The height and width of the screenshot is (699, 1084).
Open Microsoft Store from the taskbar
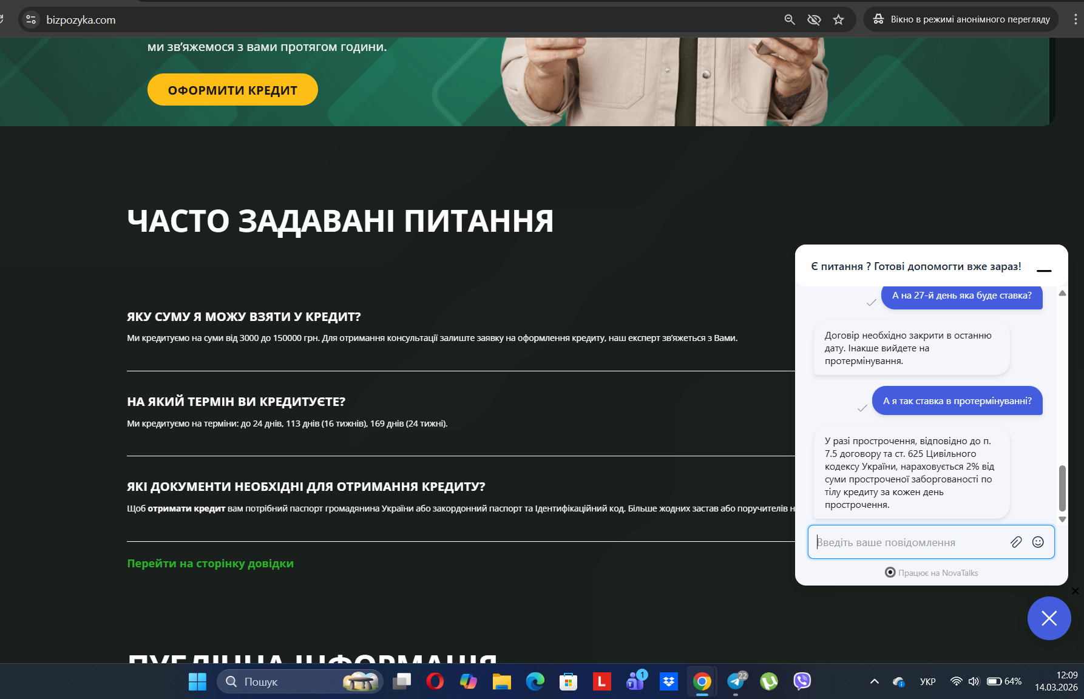coord(569,681)
